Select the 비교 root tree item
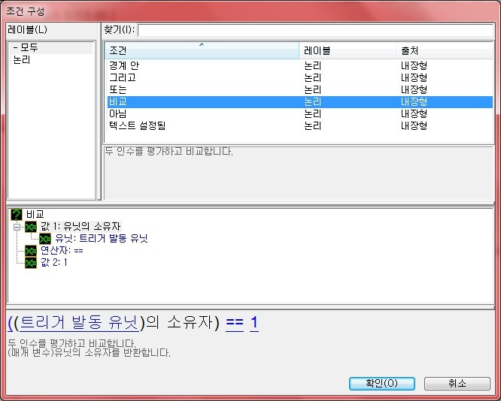 point(35,214)
